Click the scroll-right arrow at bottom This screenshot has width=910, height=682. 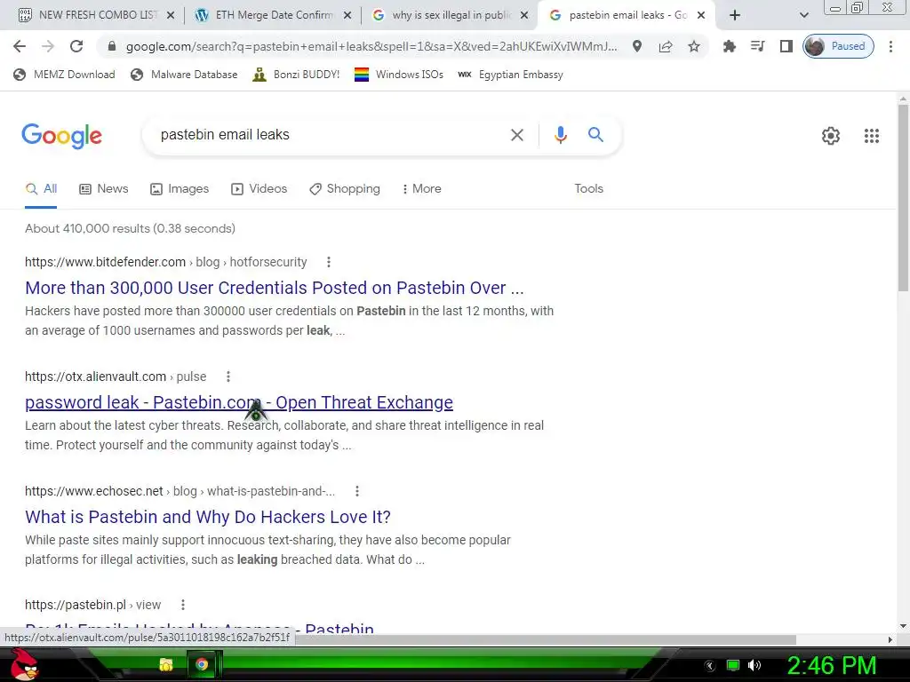[x=890, y=639]
